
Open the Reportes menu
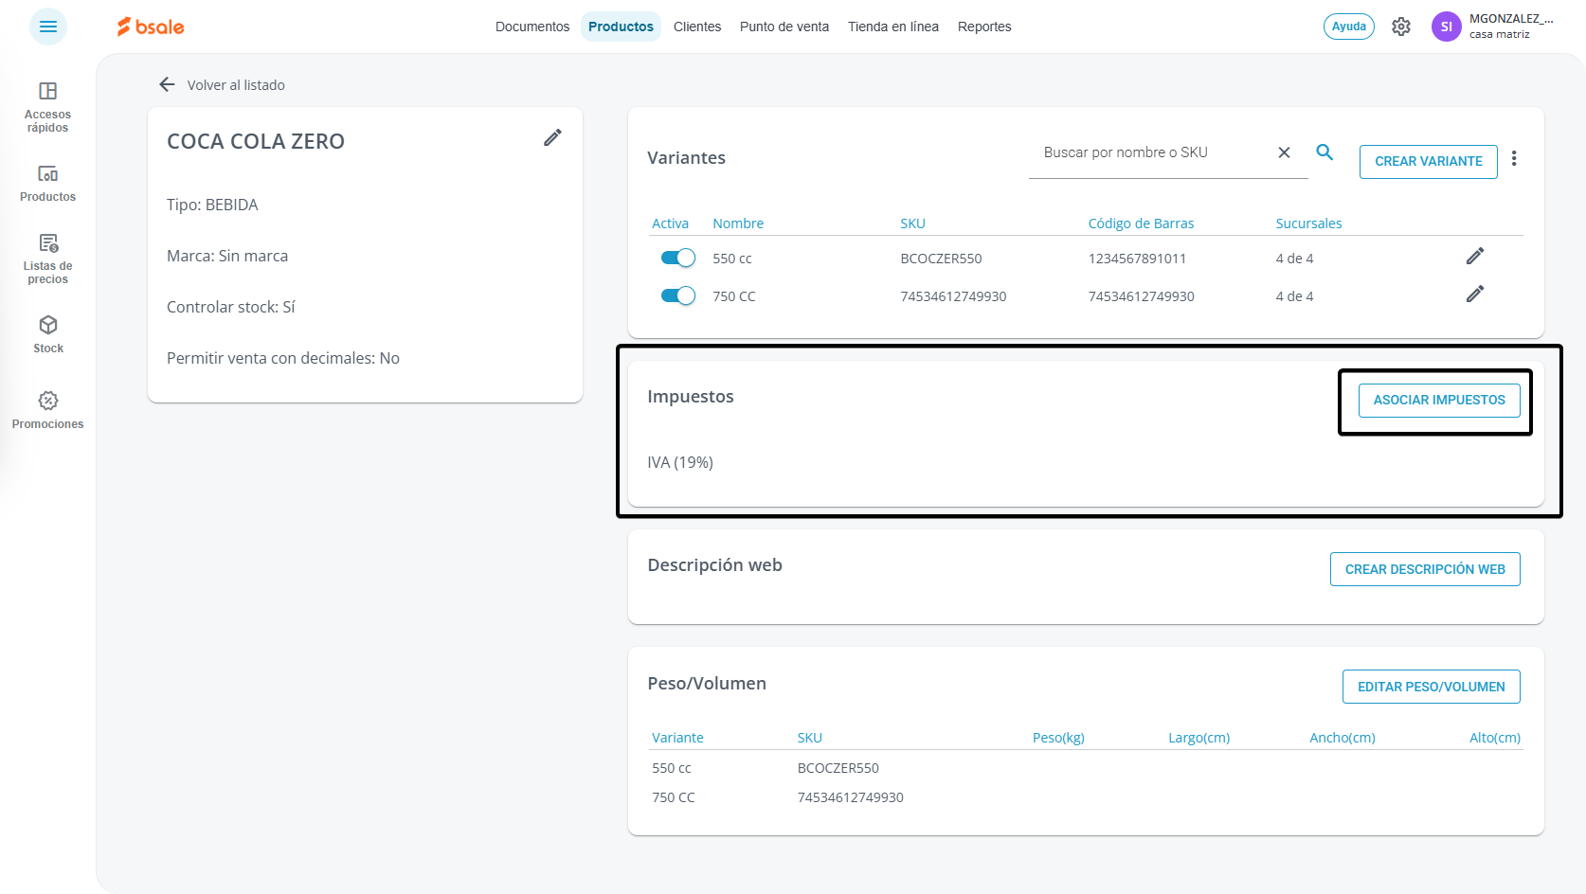click(x=984, y=27)
